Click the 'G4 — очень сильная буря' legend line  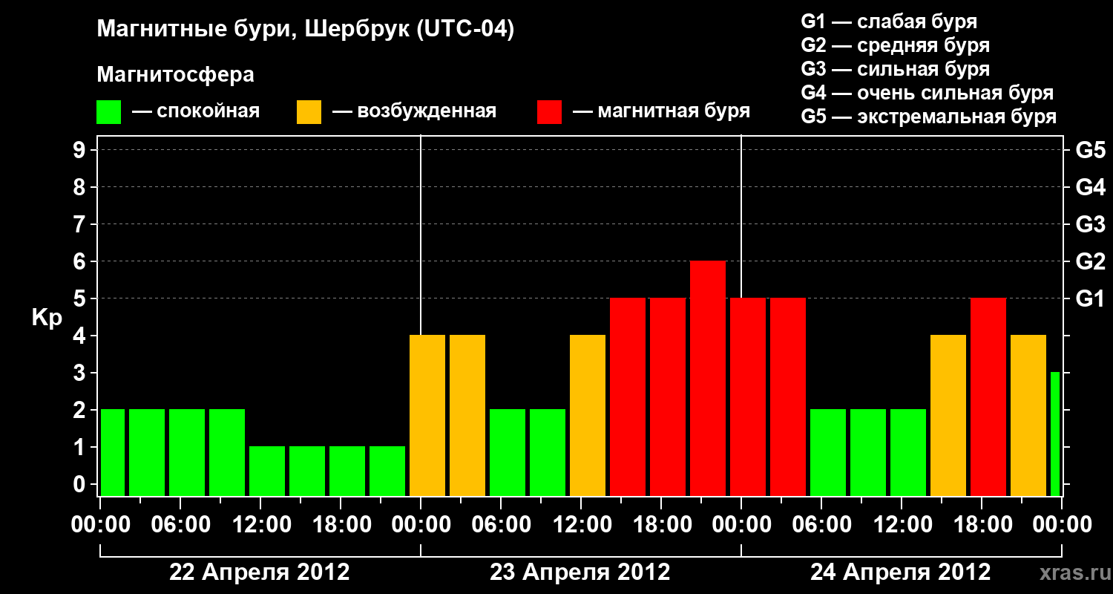coord(927,93)
